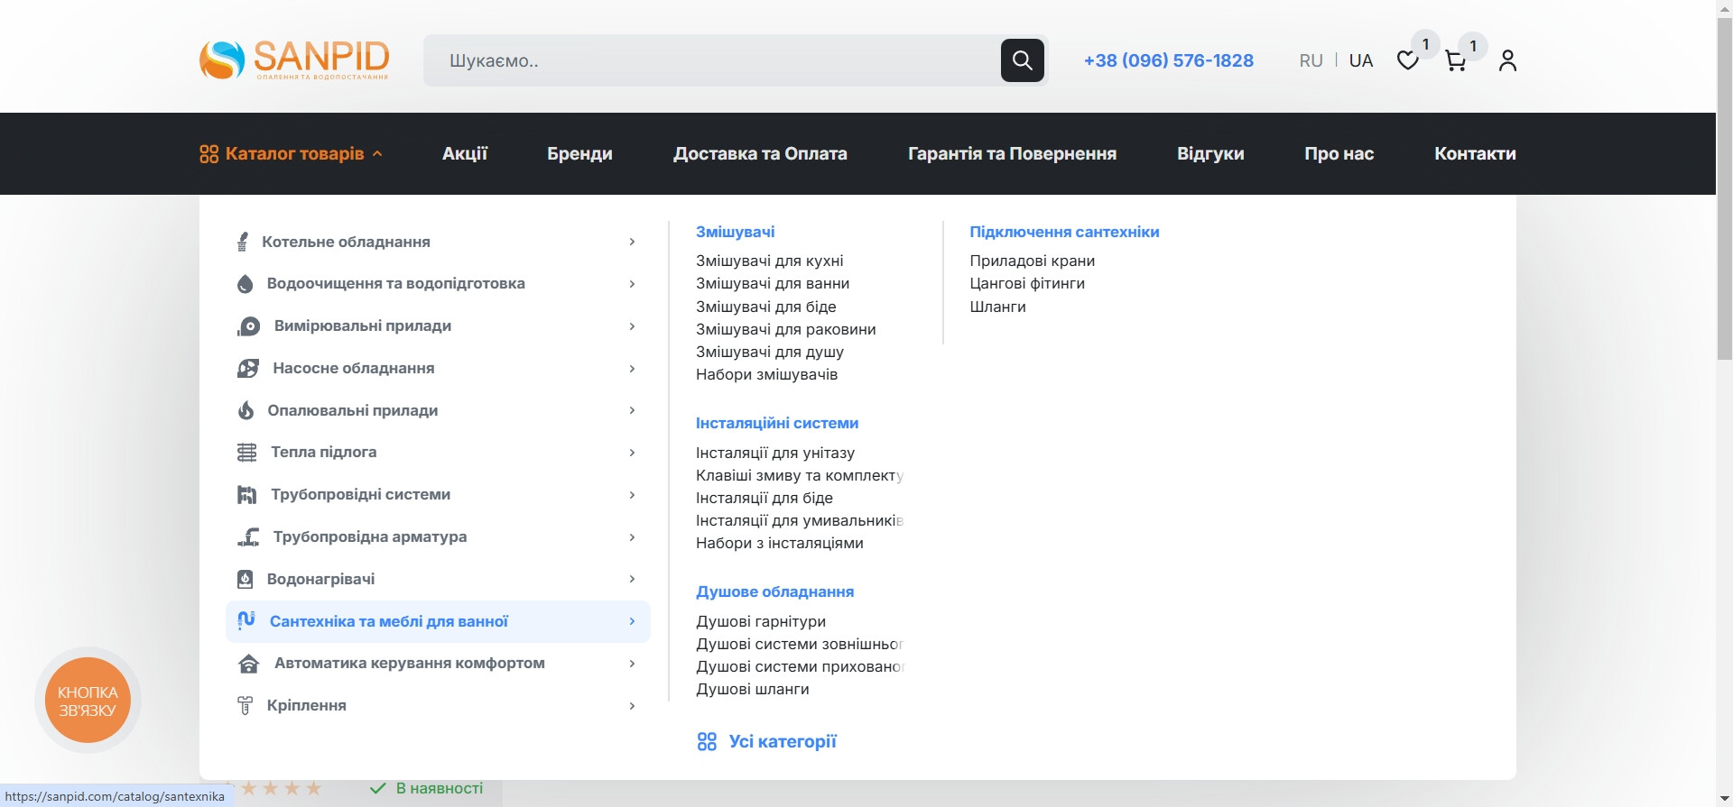Switch site language to RU
The image size is (1733, 807).
[1311, 60]
